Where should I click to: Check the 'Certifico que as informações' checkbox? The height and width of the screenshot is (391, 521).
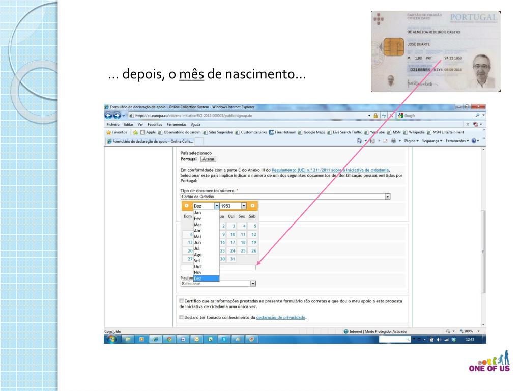pos(181,300)
